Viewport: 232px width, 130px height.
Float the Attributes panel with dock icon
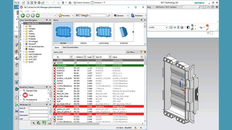click(47, 105)
